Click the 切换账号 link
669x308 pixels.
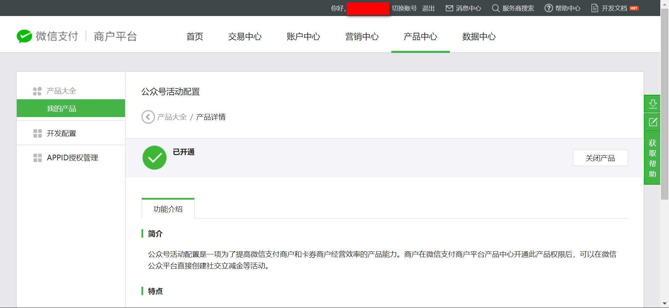tap(404, 8)
